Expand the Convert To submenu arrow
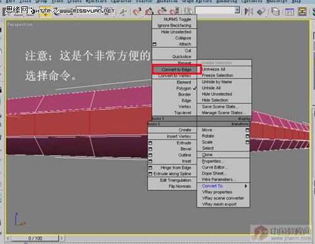This screenshot has width=315, height=244. coord(246,186)
